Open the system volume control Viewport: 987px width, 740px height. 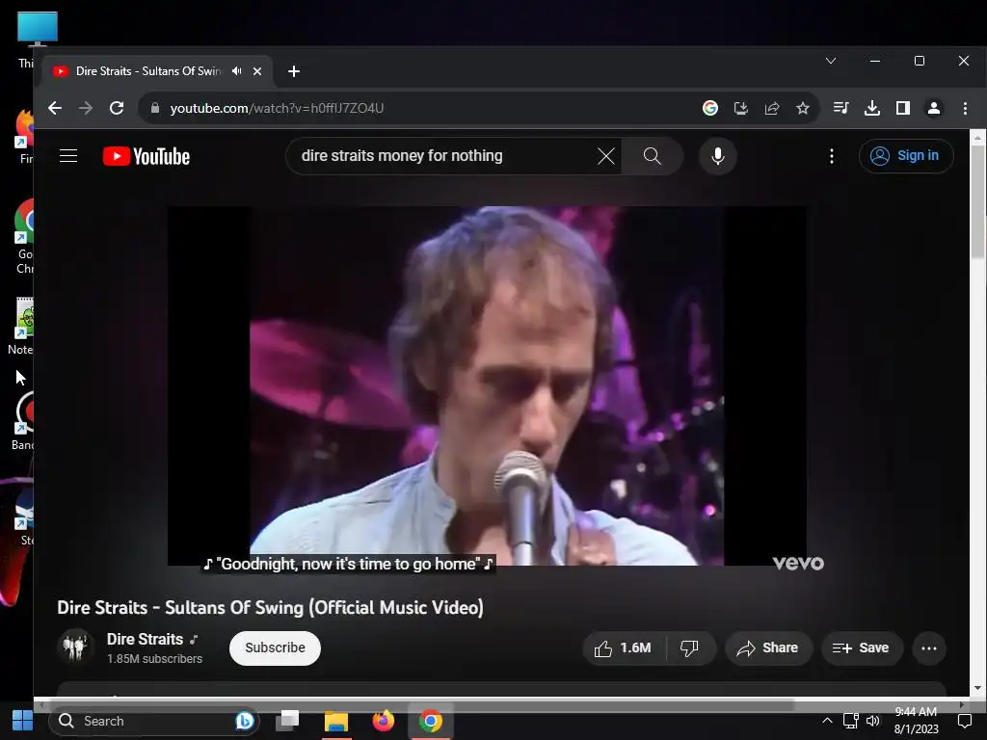873,721
